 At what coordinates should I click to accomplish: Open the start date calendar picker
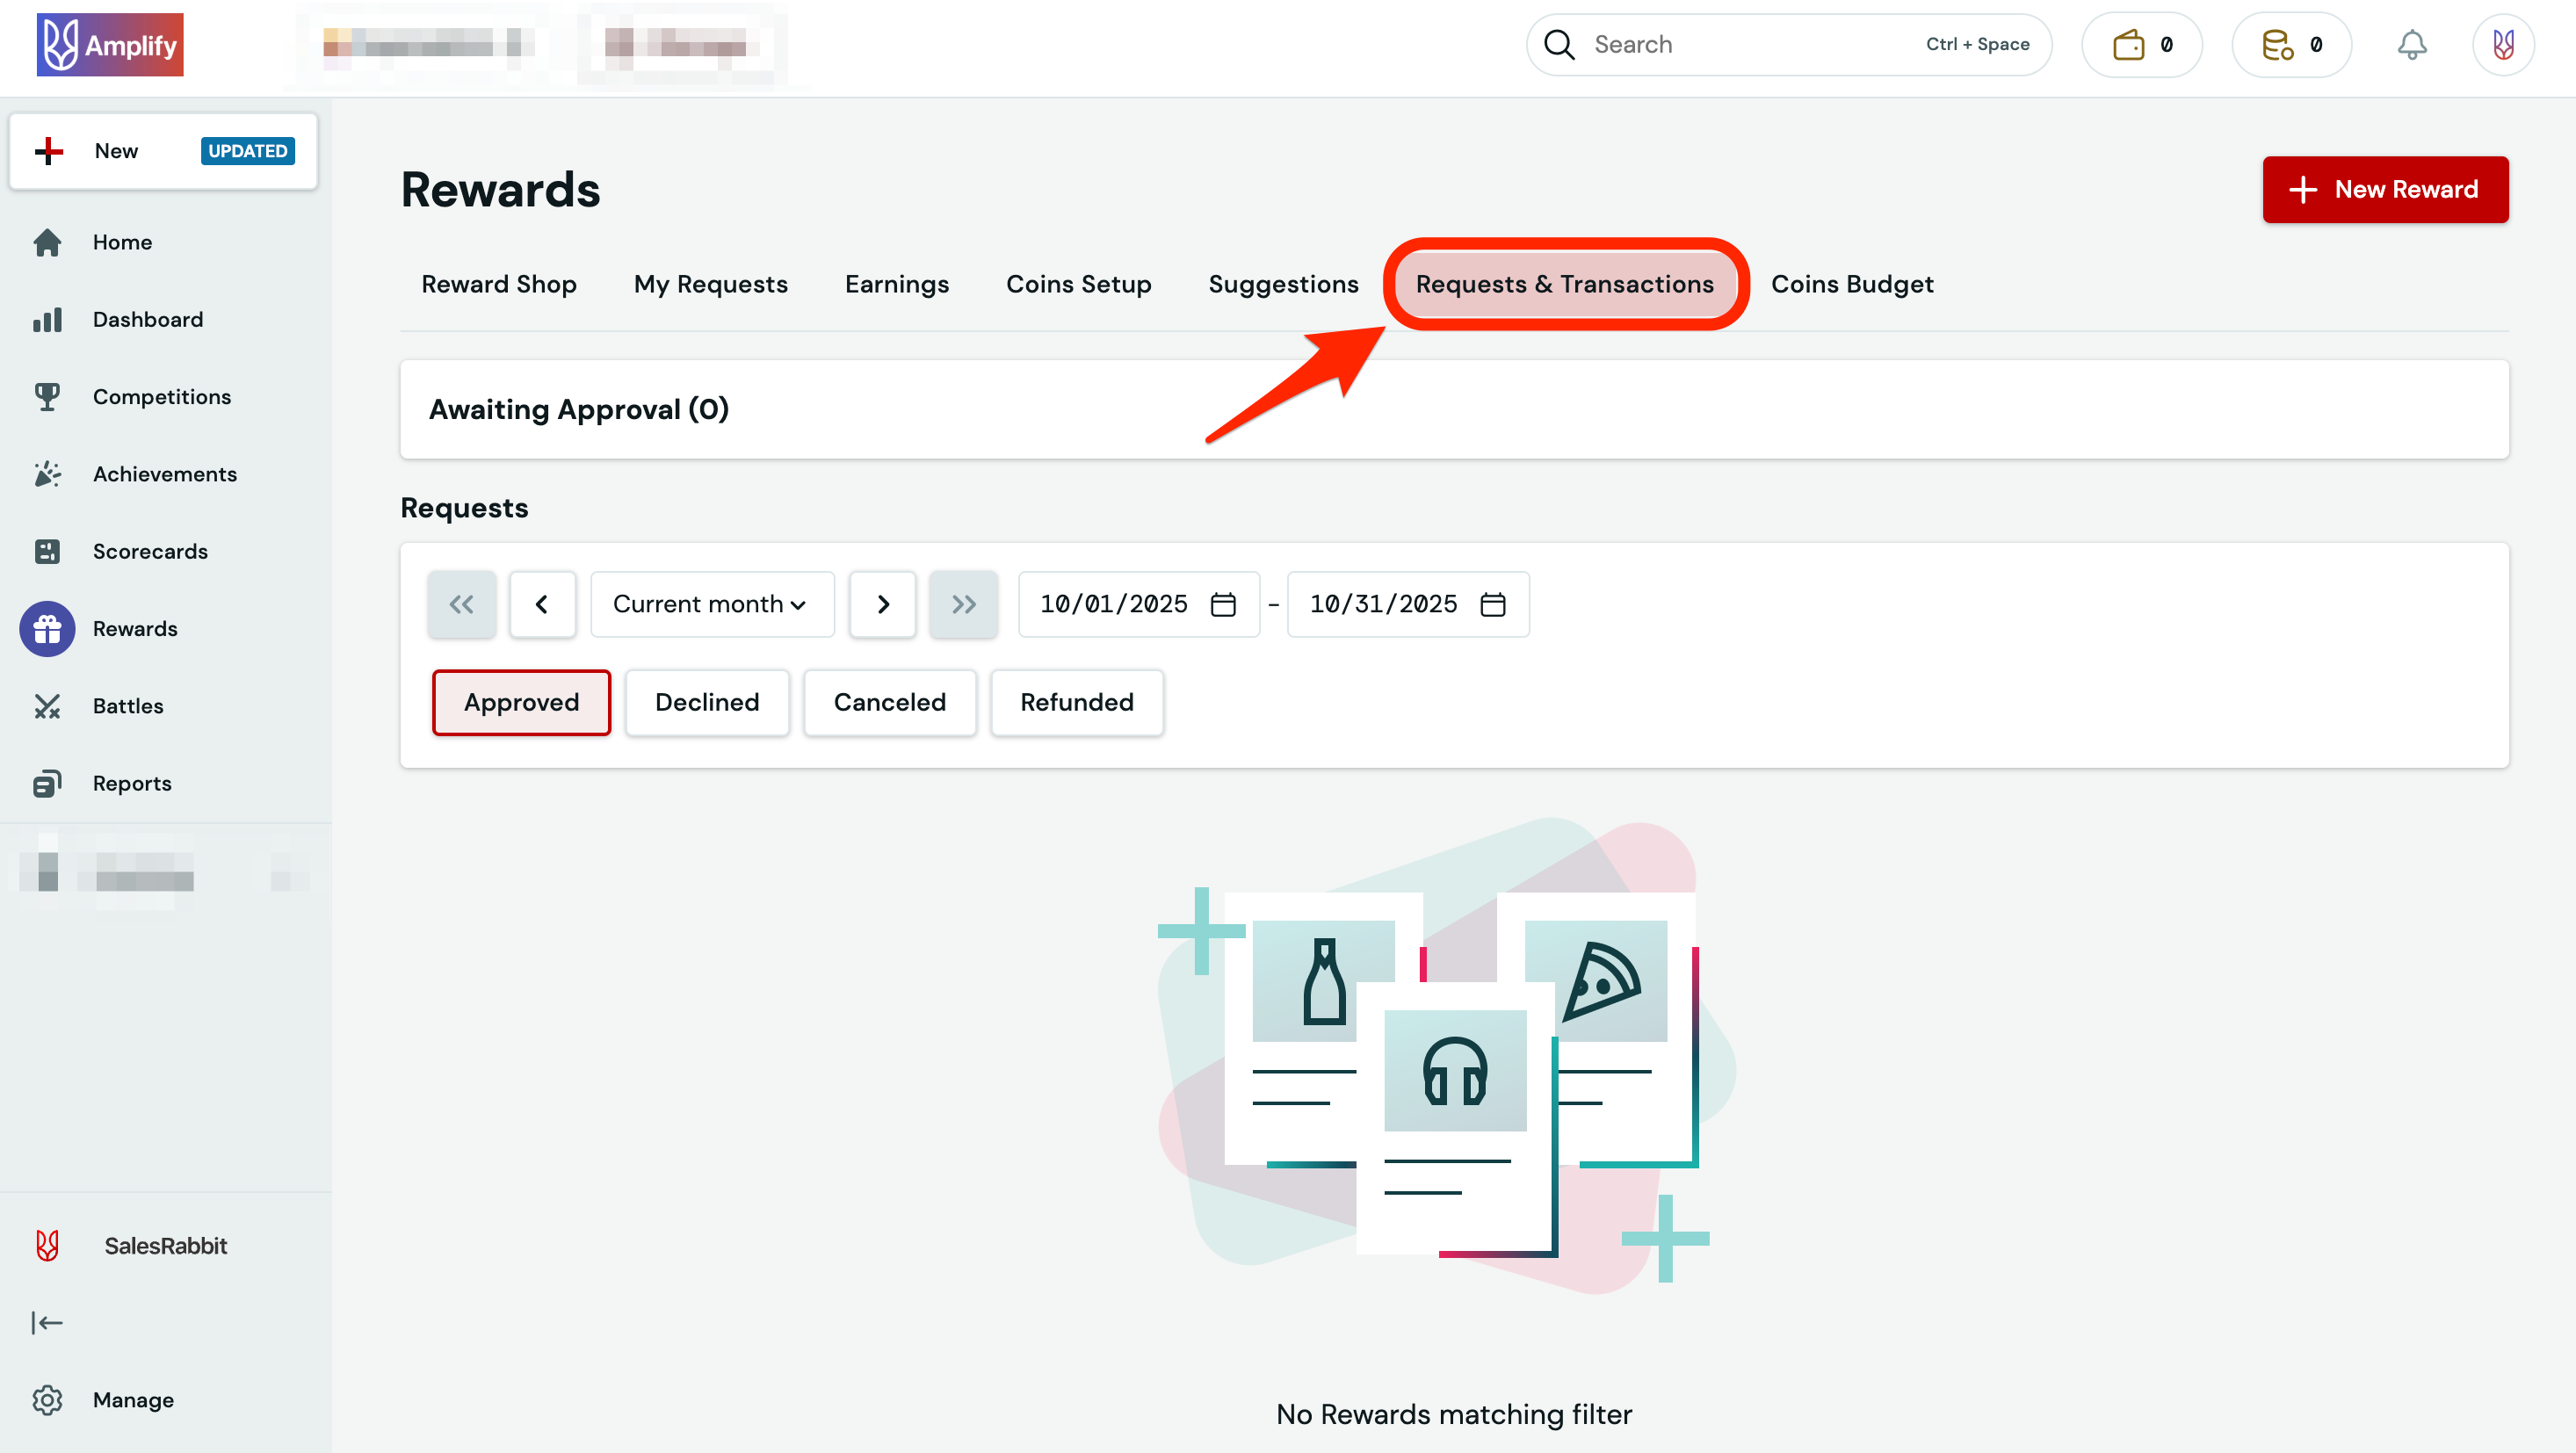pyautogui.click(x=1223, y=604)
